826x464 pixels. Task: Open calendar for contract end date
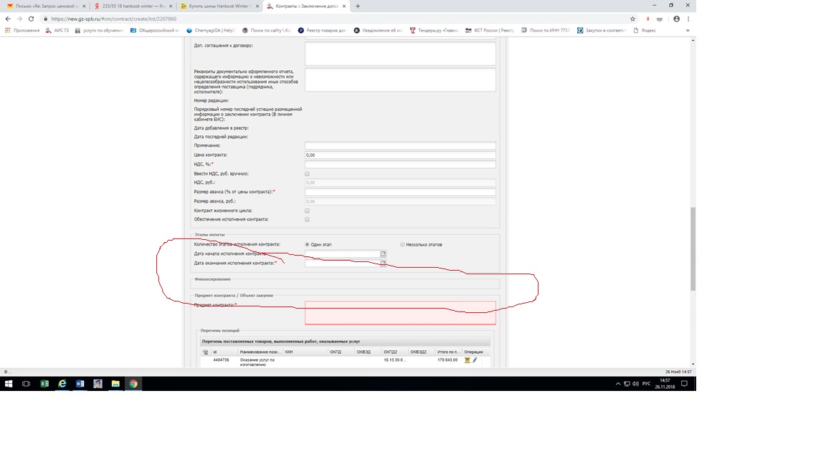coord(383,263)
